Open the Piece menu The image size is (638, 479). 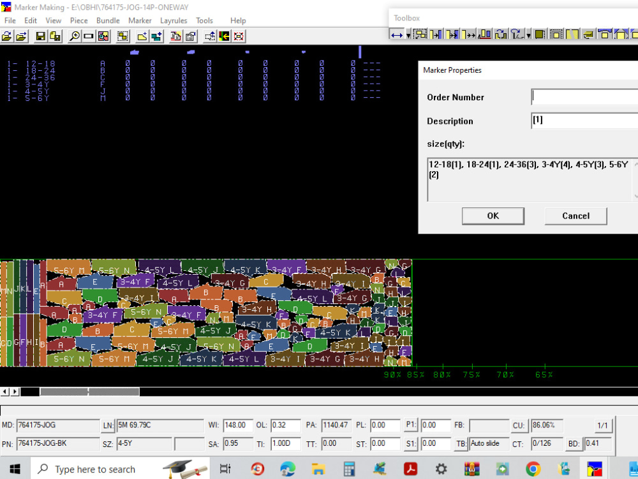79,20
